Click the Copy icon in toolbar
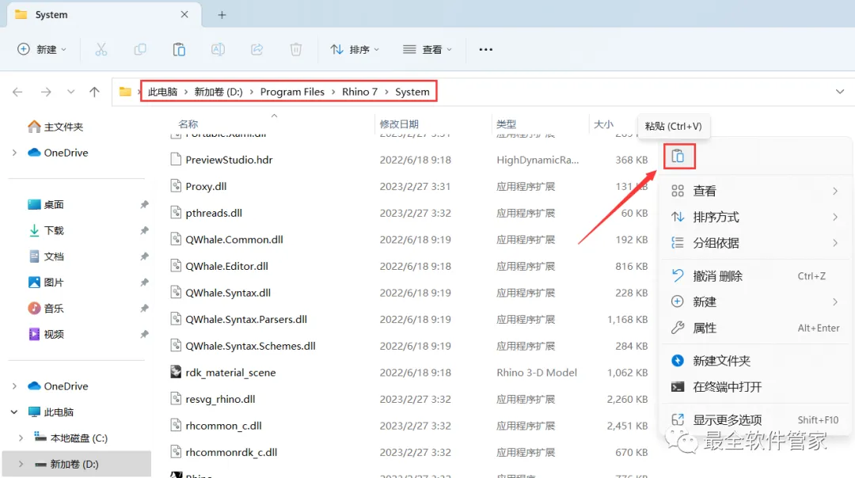The width and height of the screenshot is (855, 478). [x=140, y=50]
